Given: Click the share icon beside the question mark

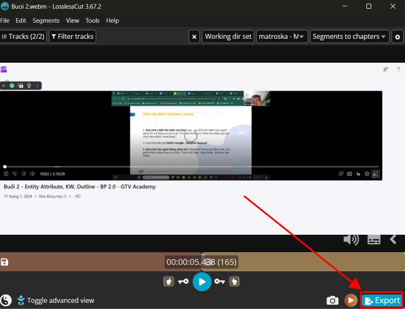Looking at the screenshot, I should click(x=385, y=69).
